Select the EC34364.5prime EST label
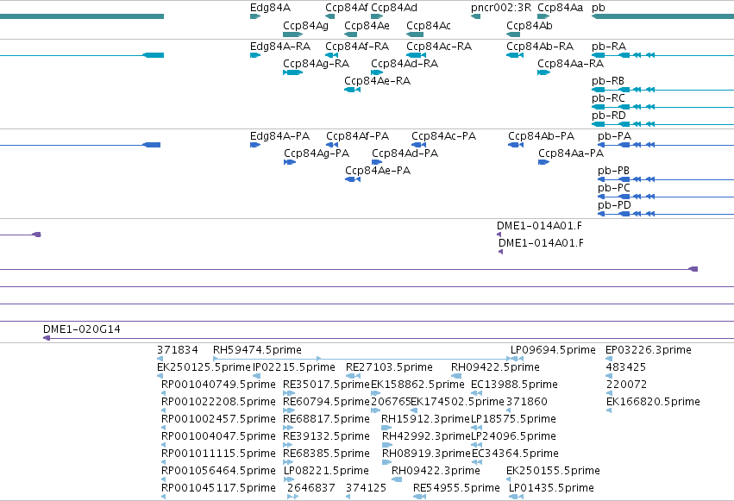This screenshot has height=501, width=734. [515, 454]
